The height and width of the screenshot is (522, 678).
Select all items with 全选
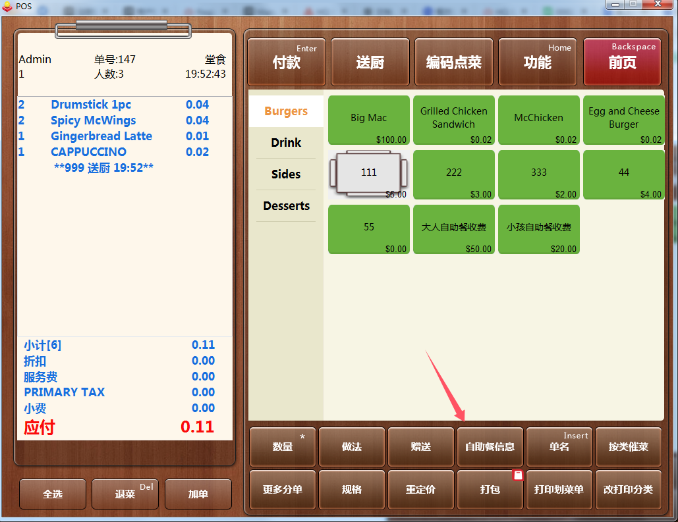click(x=53, y=494)
